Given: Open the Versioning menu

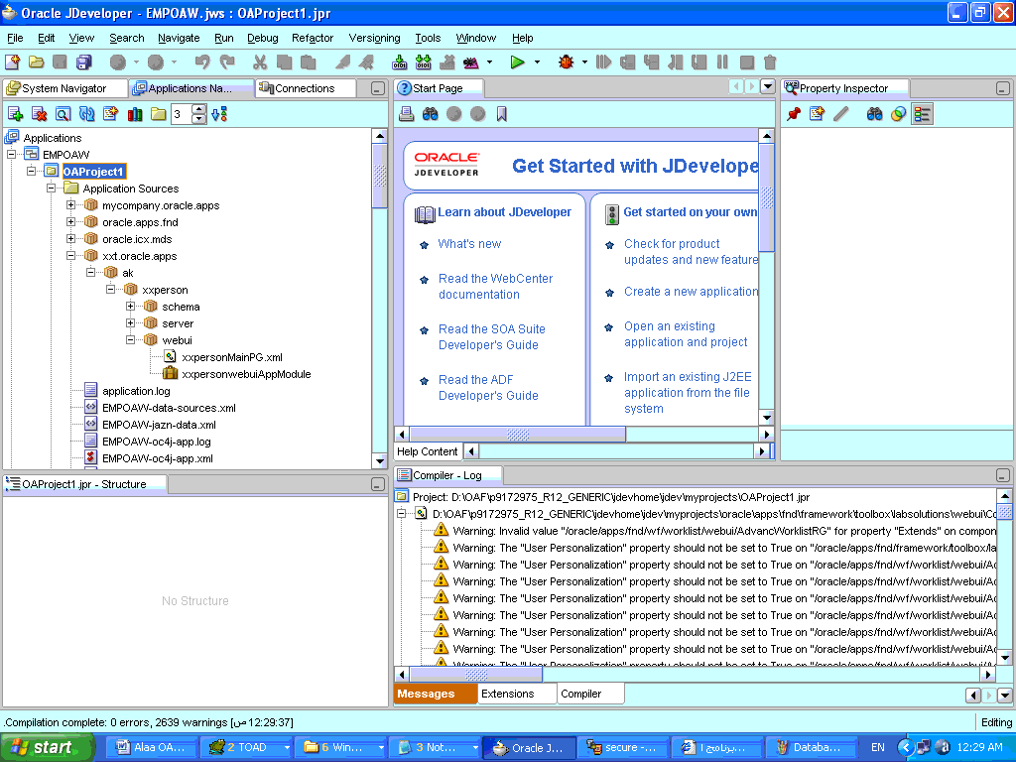Looking at the screenshot, I should coord(374,39).
